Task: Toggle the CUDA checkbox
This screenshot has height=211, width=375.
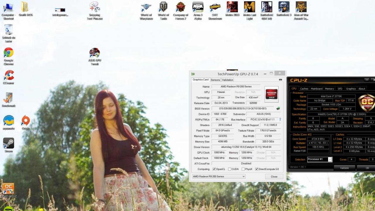Action: coord(230,169)
